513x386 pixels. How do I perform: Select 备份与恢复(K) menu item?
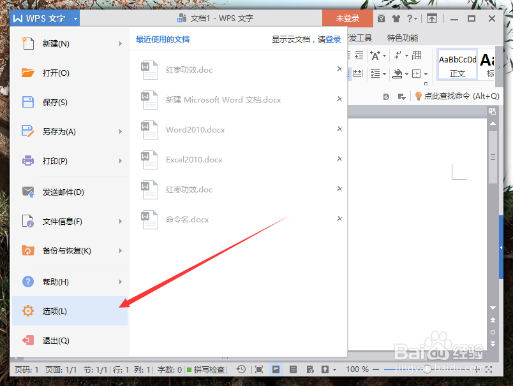click(x=70, y=251)
